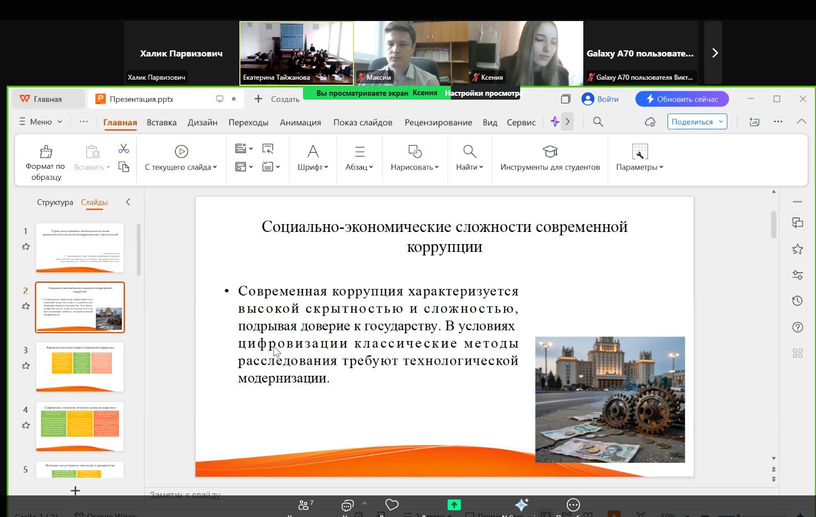The width and height of the screenshot is (816, 517).
Task: Toggle star mark on slide 4
Action: click(x=25, y=426)
